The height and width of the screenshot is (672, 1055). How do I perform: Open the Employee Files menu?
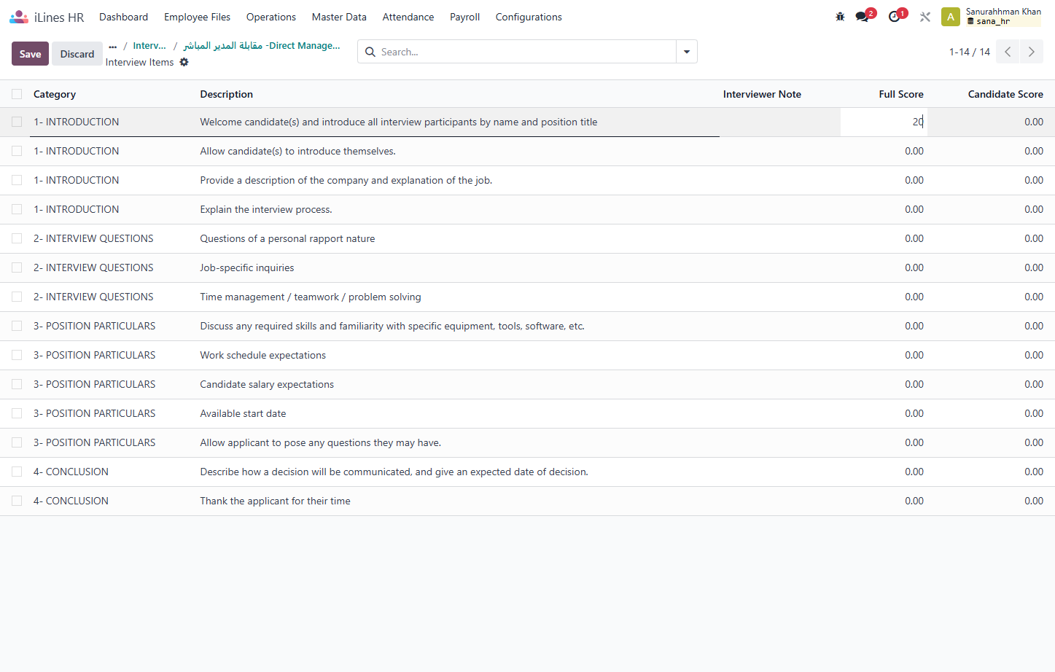pyautogui.click(x=197, y=17)
